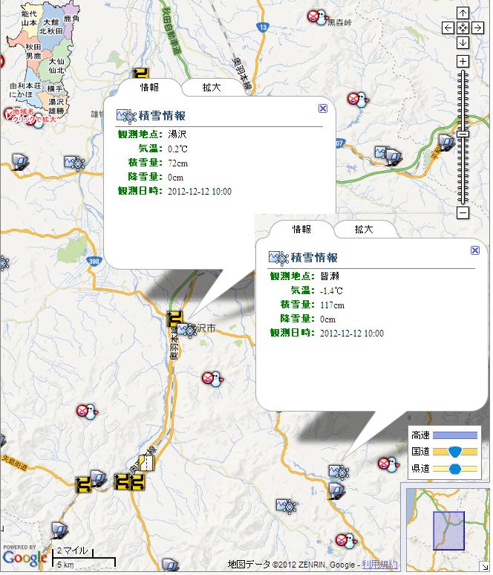Screen dimensions: 493x575
Task: Open 拡大 tab in the 湯沢 popup
Action: coord(212,88)
